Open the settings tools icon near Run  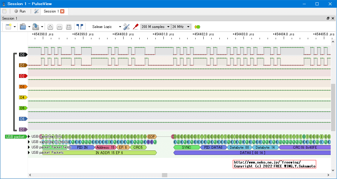coord(37,11)
